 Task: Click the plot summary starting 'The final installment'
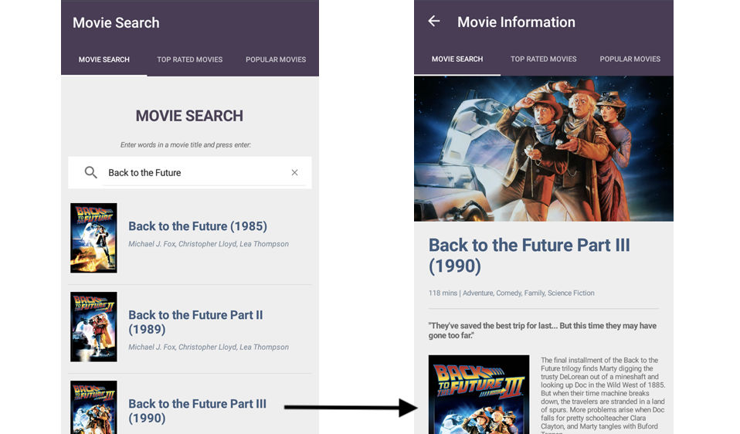(603, 395)
